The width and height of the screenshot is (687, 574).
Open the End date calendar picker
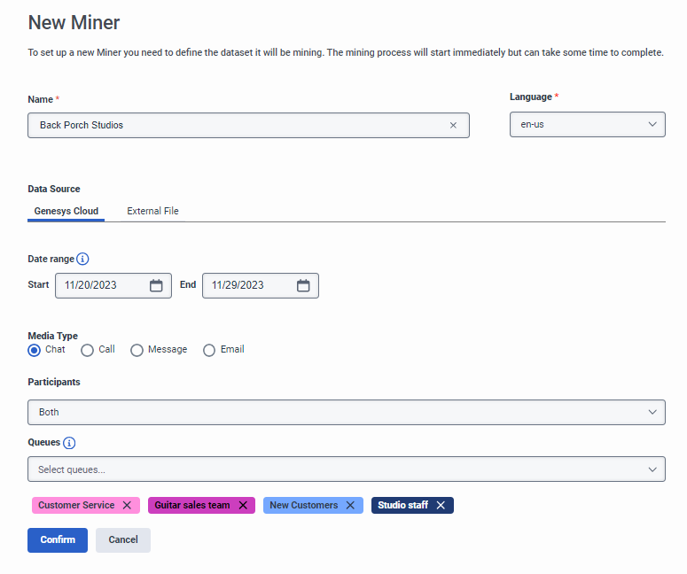coord(303,285)
